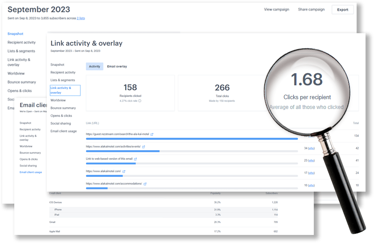The width and height of the screenshot is (374, 243).
Task: Click external link icon next to alakaimotel.com/ URL
Action: click(x=124, y=171)
